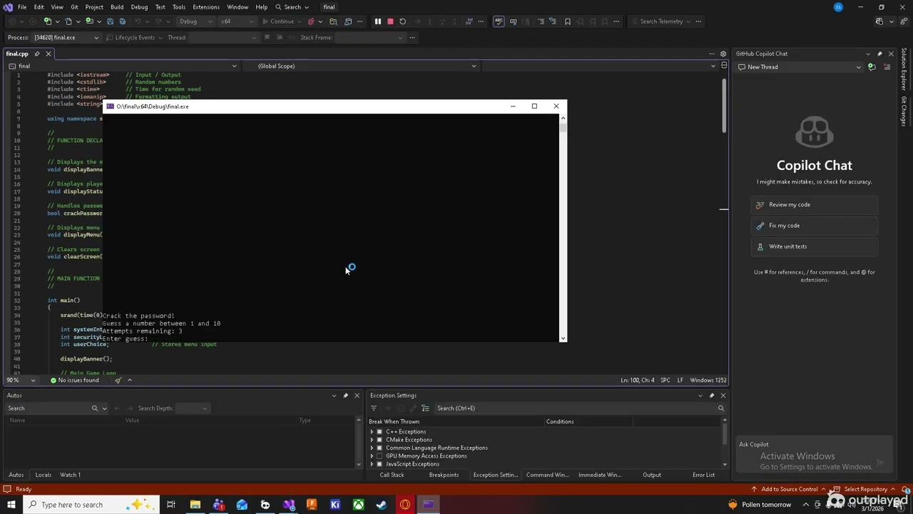Click the Xbox app in the taskbar

click(358, 505)
